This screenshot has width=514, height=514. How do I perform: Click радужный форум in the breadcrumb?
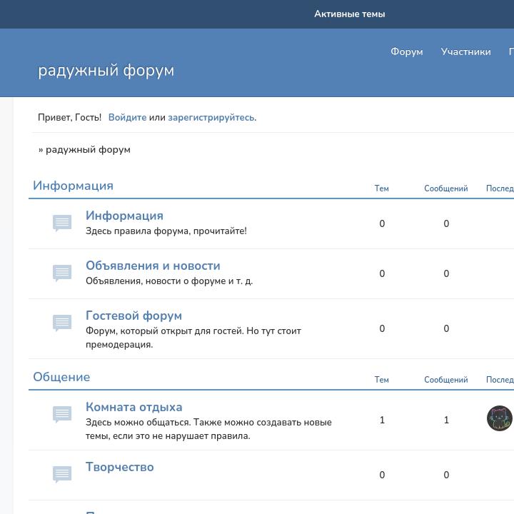[x=88, y=149]
